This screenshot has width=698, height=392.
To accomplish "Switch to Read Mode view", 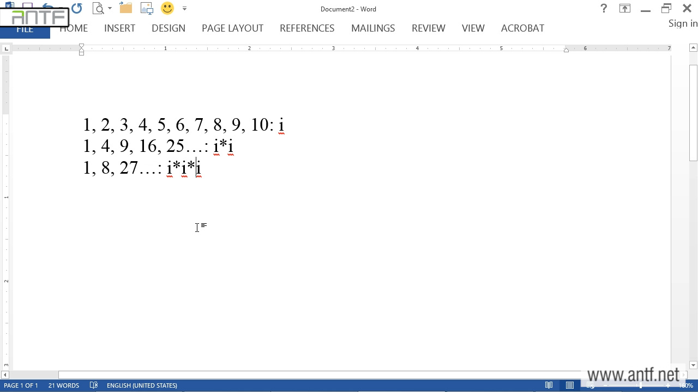I will [549, 385].
